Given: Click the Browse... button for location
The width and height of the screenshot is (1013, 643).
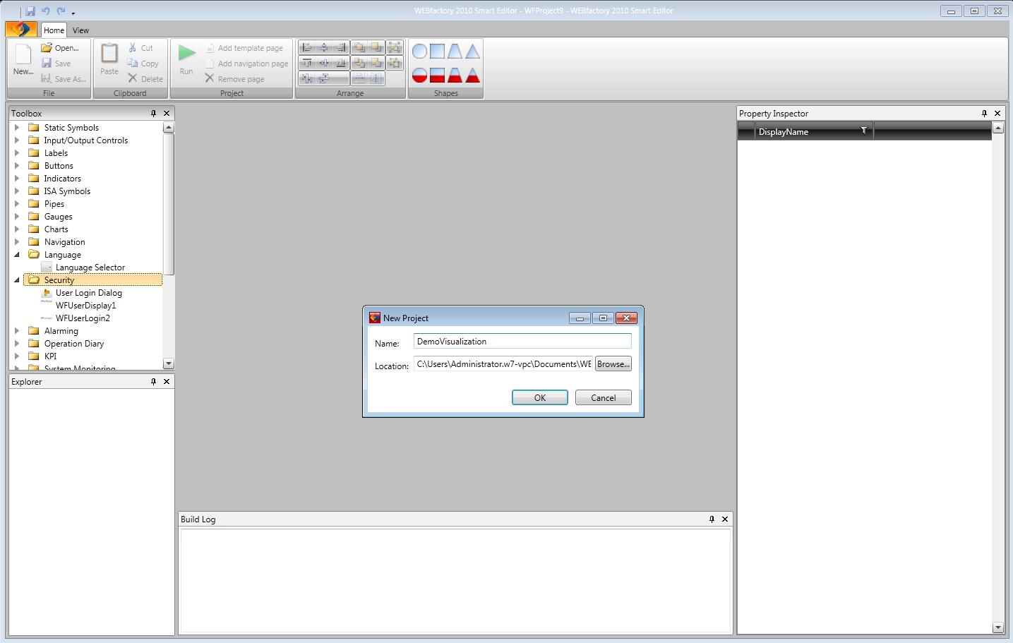Looking at the screenshot, I should point(613,364).
